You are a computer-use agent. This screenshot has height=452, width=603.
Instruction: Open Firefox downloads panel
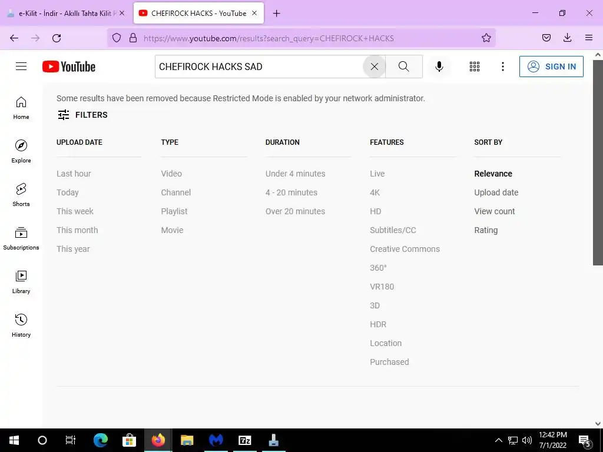[x=567, y=38]
